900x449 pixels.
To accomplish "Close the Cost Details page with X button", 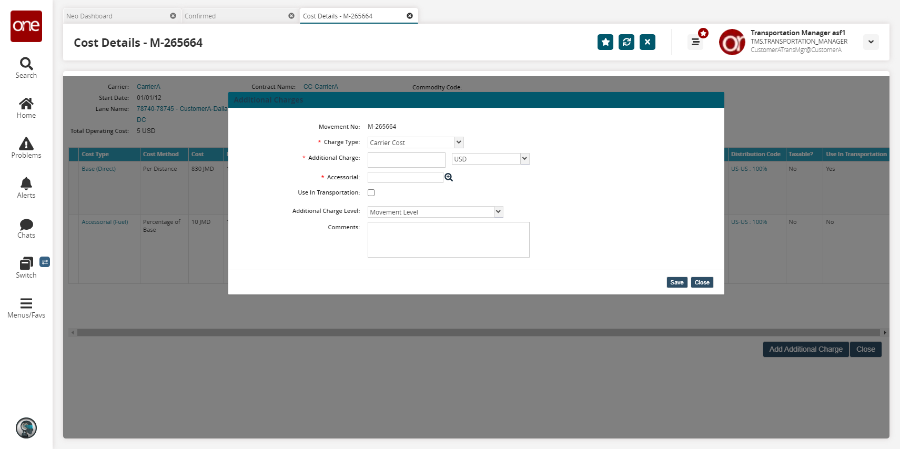I will [x=648, y=42].
